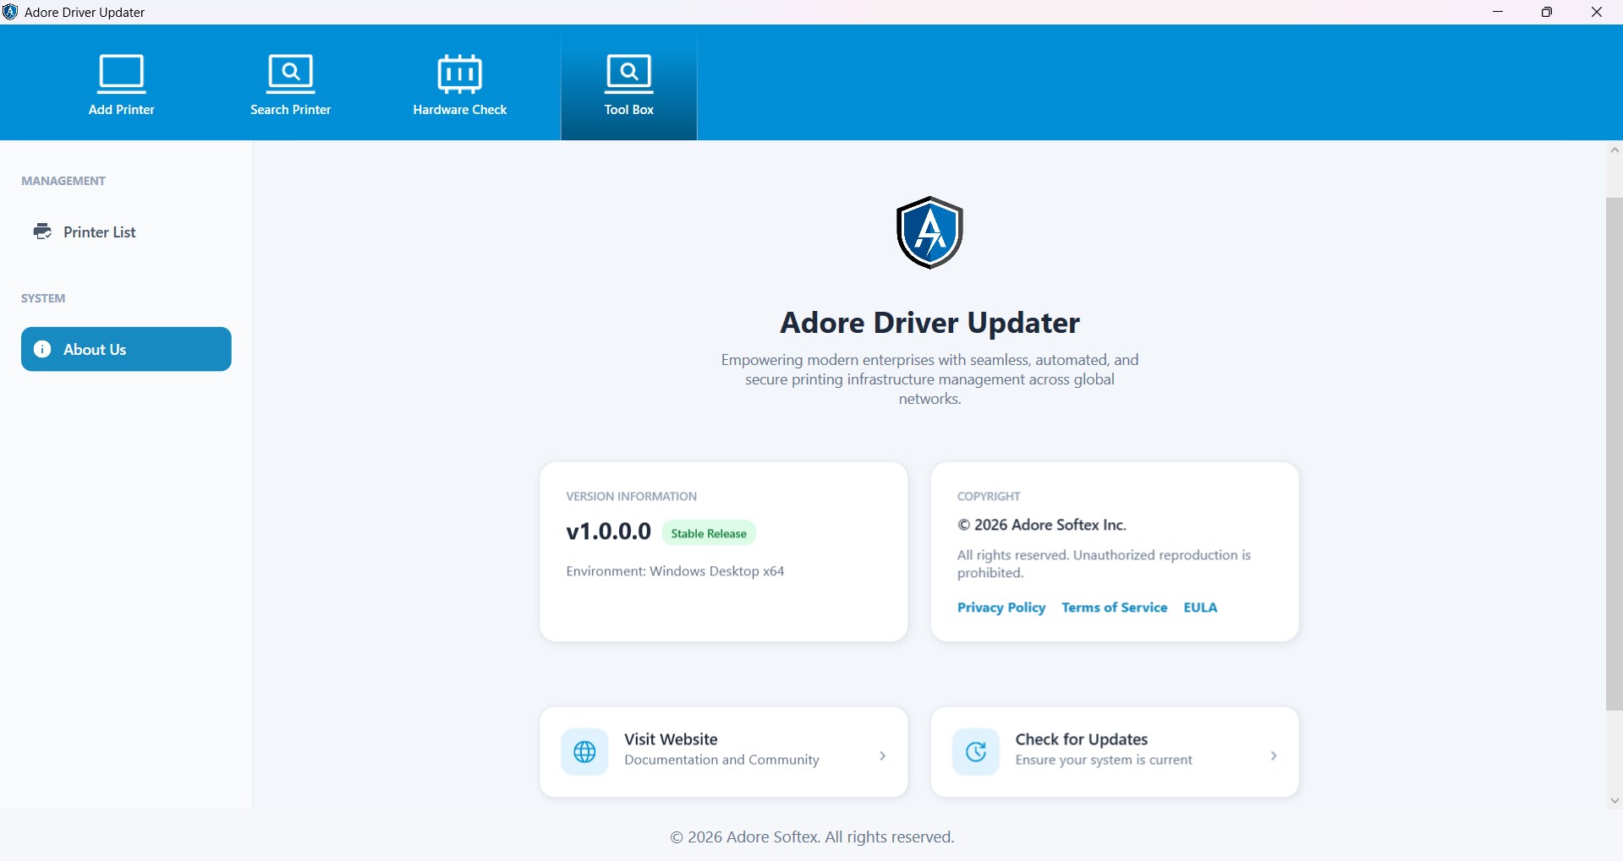Click the globe icon on Visit Website
The height and width of the screenshot is (861, 1623).
pyautogui.click(x=584, y=752)
